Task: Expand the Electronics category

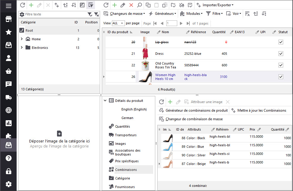Action: (x=22, y=47)
